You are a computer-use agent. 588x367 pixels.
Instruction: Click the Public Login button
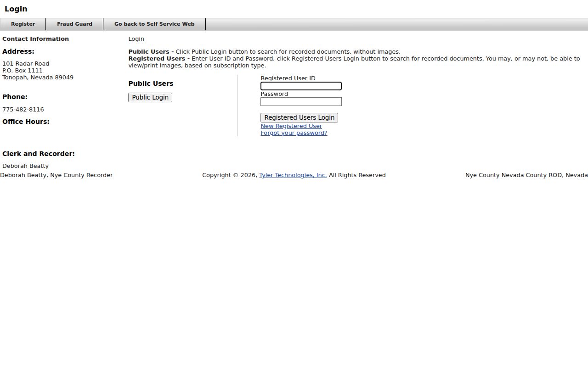click(150, 97)
